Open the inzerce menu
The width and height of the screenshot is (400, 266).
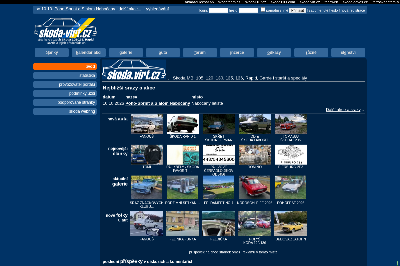237,53
